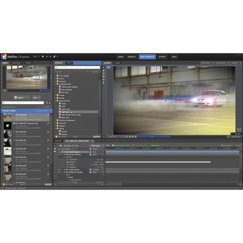Click the Neon Glow effect icon
The height and width of the screenshot is (243, 243).
click(60, 118)
